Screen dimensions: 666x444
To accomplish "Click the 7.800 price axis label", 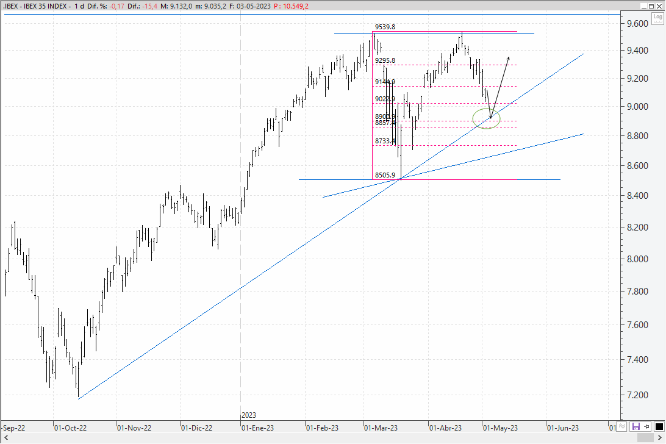I will (637, 292).
